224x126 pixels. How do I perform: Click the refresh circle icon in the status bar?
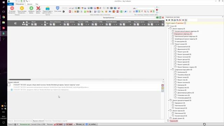tap(204, 124)
